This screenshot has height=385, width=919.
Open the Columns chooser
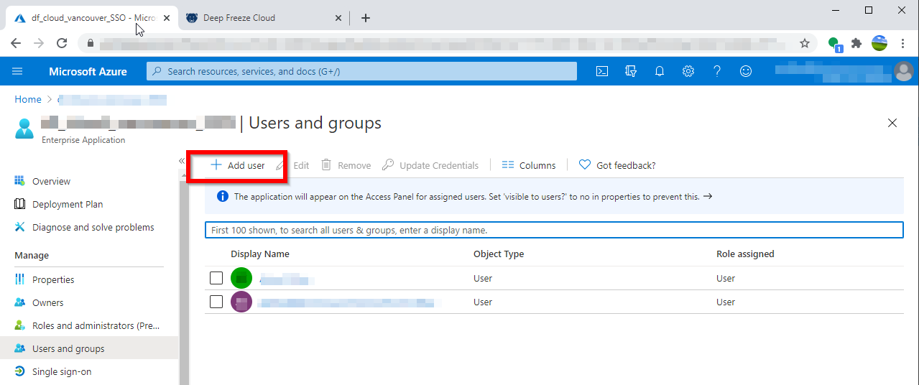coord(529,165)
